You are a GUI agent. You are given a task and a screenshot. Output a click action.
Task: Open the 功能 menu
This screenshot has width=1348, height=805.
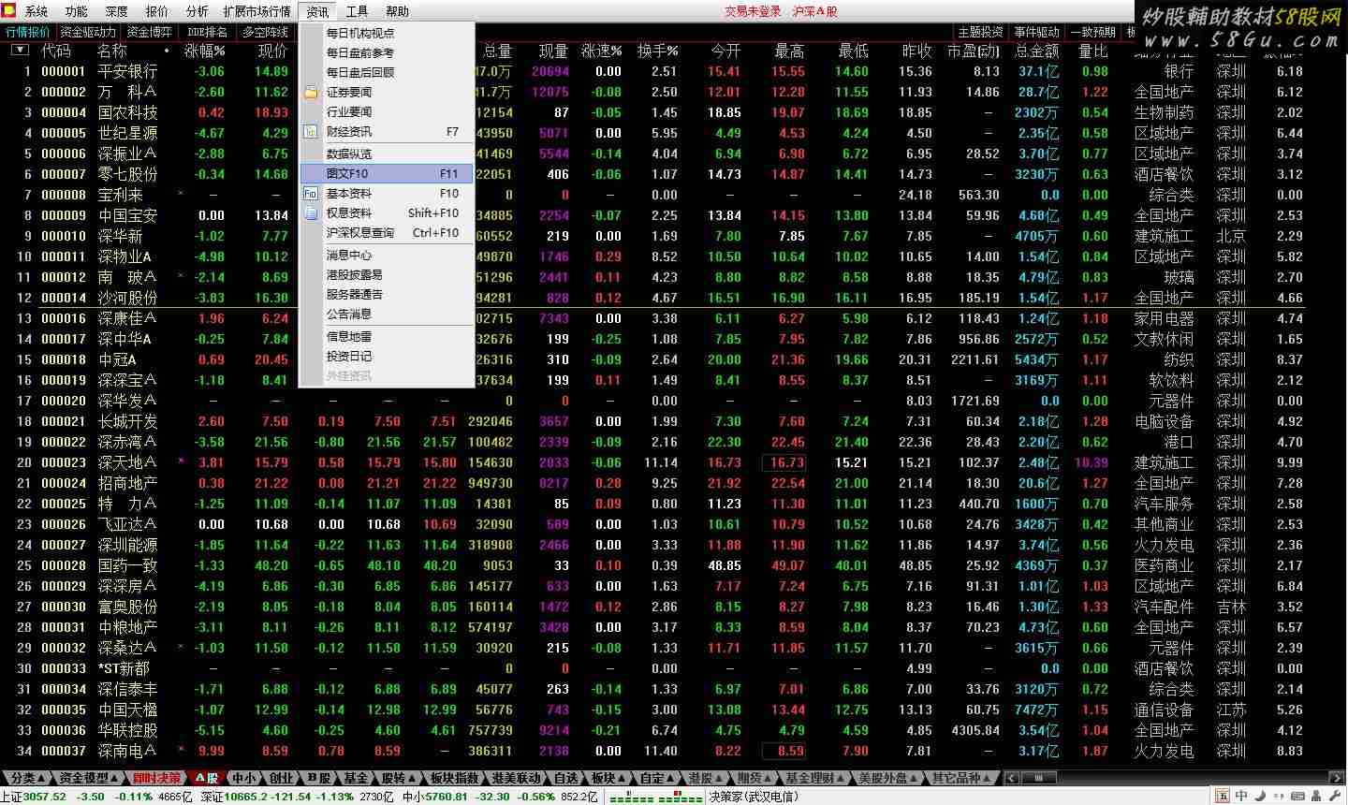[77, 11]
